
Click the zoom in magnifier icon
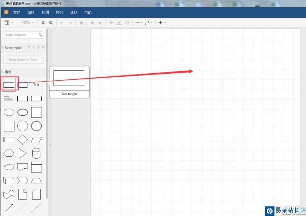43,23
